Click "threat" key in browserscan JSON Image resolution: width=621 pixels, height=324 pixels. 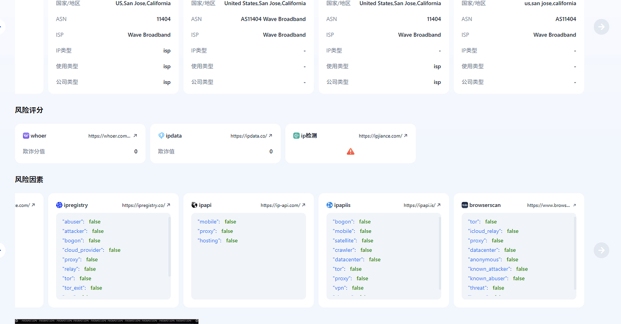[478, 288]
